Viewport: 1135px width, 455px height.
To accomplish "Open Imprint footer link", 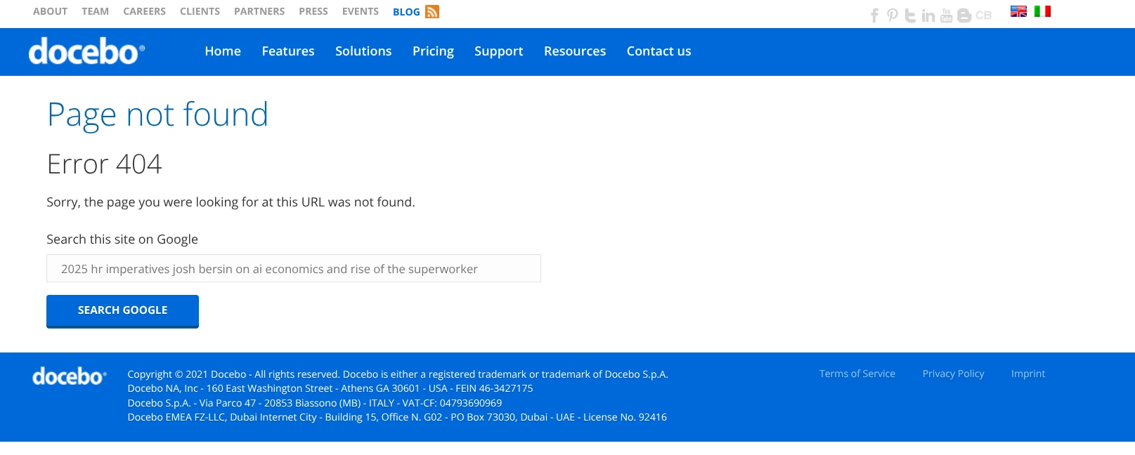I will coord(1028,374).
